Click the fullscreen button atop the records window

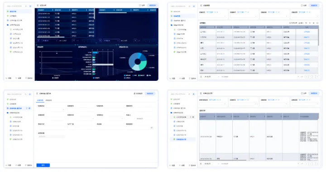[303, 93]
